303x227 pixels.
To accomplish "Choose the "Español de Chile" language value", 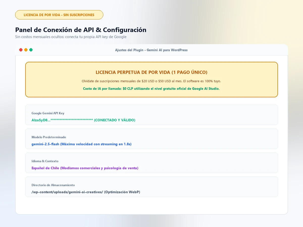I will pos(85,168).
